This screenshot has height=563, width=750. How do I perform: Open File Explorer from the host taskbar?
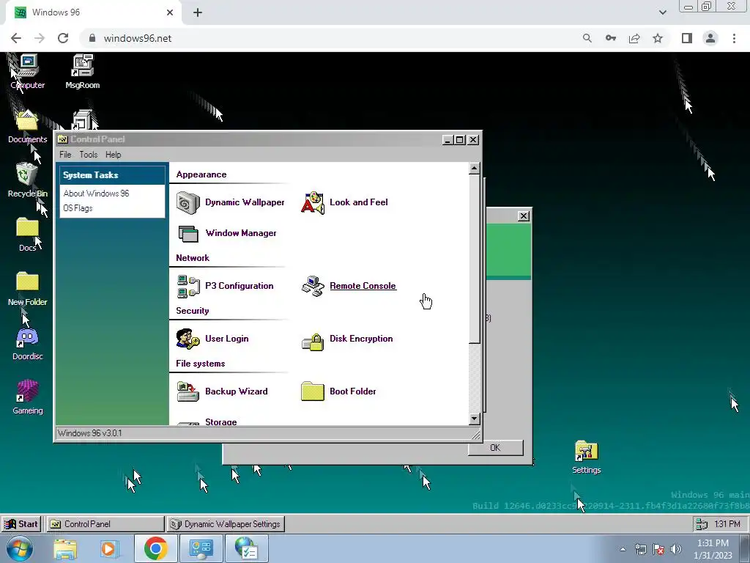point(65,549)
